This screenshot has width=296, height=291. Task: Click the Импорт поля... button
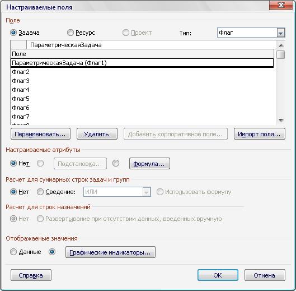pyautogui.click(x=260, y=134)
